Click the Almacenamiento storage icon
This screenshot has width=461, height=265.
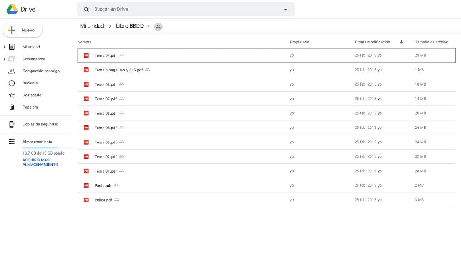pyautogui.click(x=12, y=142)
